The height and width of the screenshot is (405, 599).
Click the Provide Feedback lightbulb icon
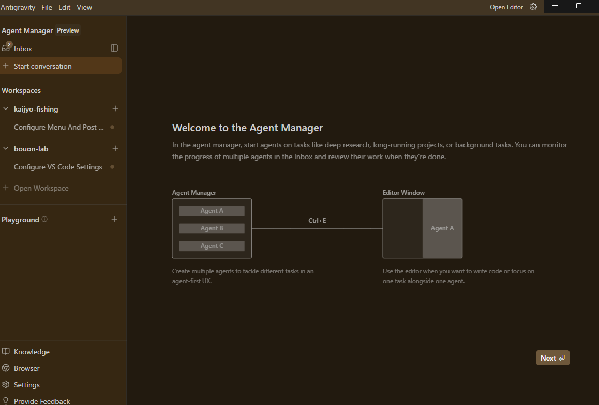[5, 400]
